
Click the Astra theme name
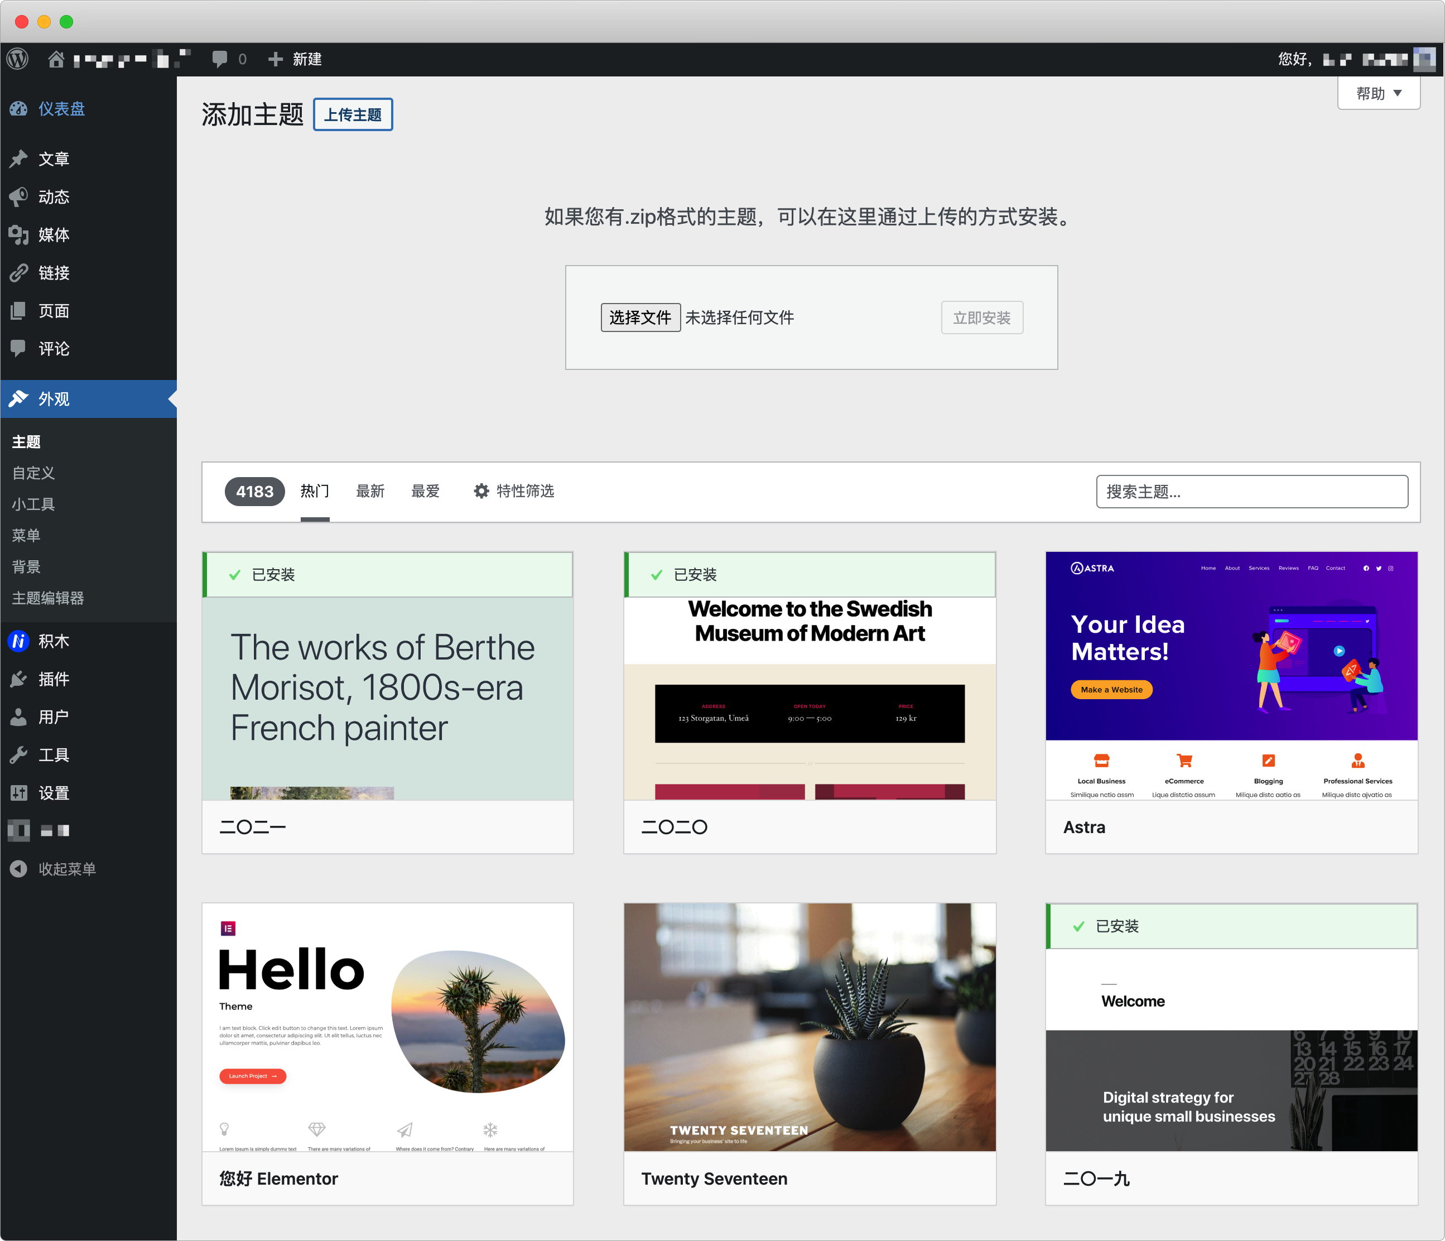(x=1083, y=828)
